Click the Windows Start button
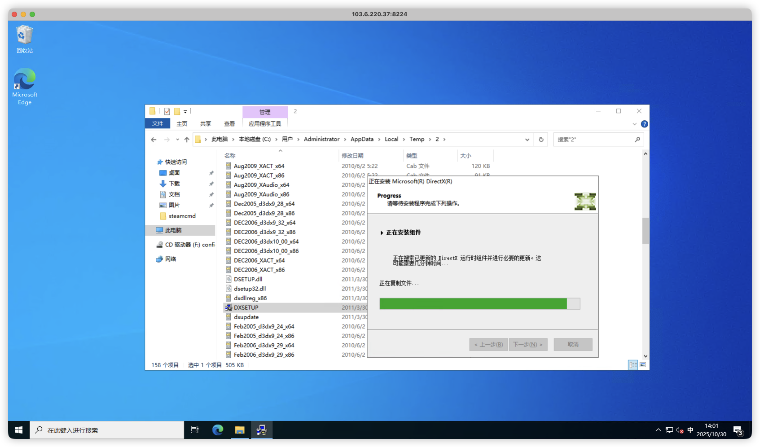The width and height of the screenshot is (760, 447). point(19,430)
